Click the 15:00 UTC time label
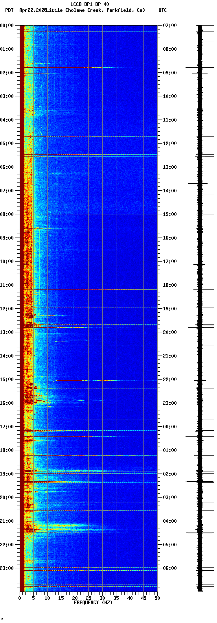The image size is (217, 623). coord(170,214)
